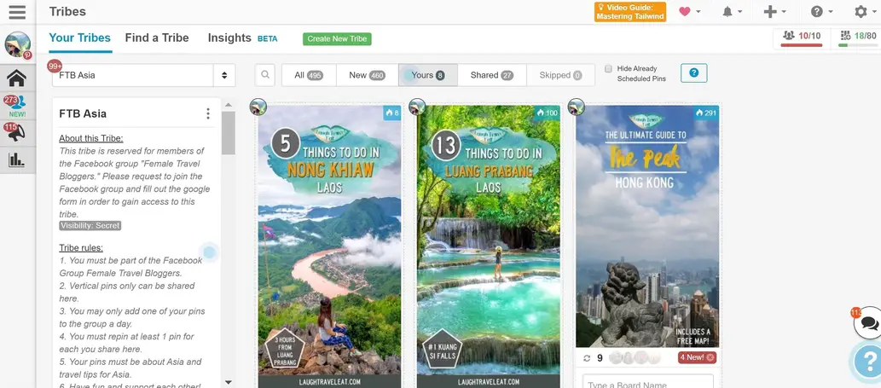Screen dimensions: 881x388
Task: Click the blue help button beside filters
Action: (x=694, y=73)
